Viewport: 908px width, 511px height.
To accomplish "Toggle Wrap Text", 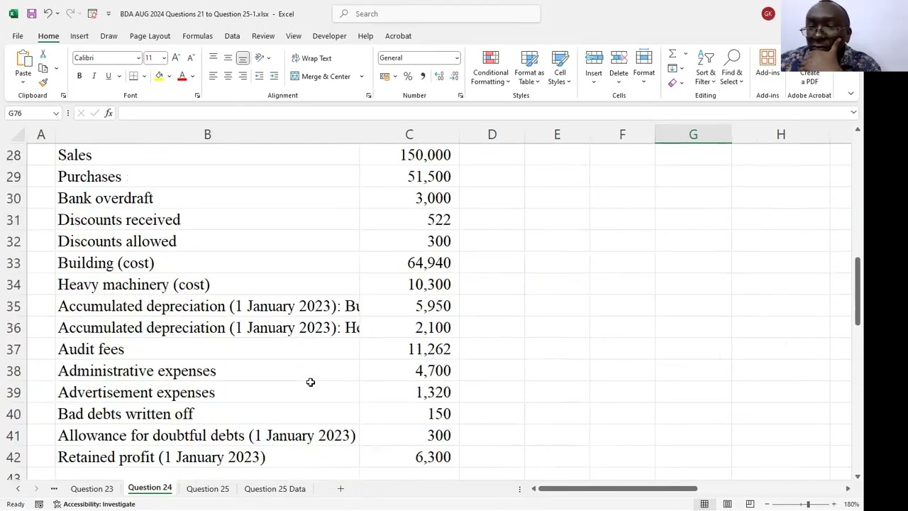I will click(311, 58).
